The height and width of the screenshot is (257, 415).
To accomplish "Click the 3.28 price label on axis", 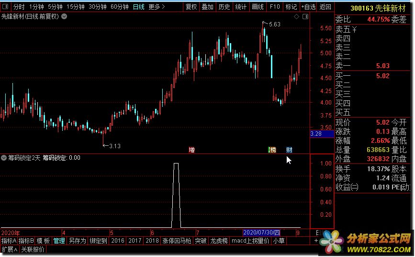I will coord(322,134).
